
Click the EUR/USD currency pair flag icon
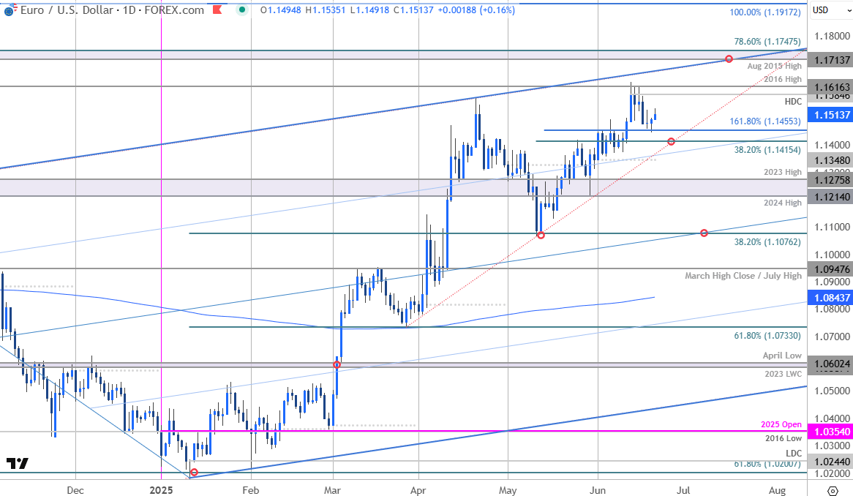(x=9, y=11)
